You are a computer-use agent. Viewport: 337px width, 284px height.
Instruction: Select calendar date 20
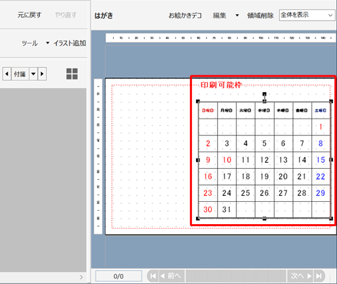pos(283,176)
